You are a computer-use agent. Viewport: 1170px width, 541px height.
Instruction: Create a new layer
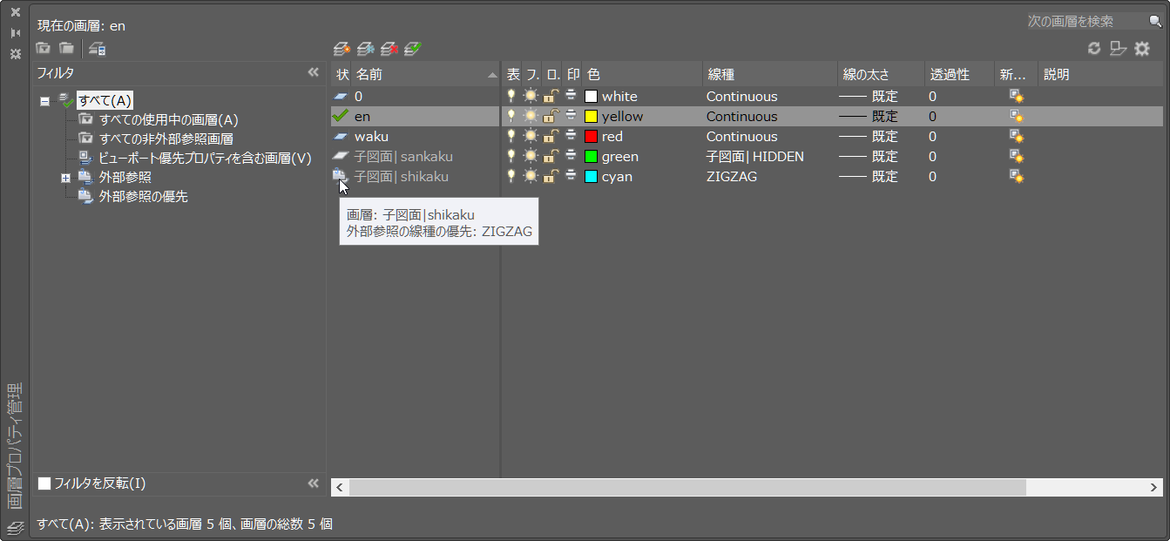pyautogui.click(x=342, y=49)
